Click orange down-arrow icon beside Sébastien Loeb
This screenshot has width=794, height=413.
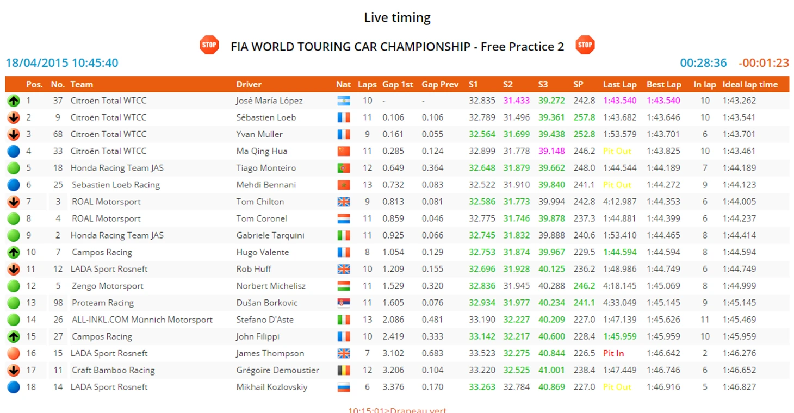[14, 117]
